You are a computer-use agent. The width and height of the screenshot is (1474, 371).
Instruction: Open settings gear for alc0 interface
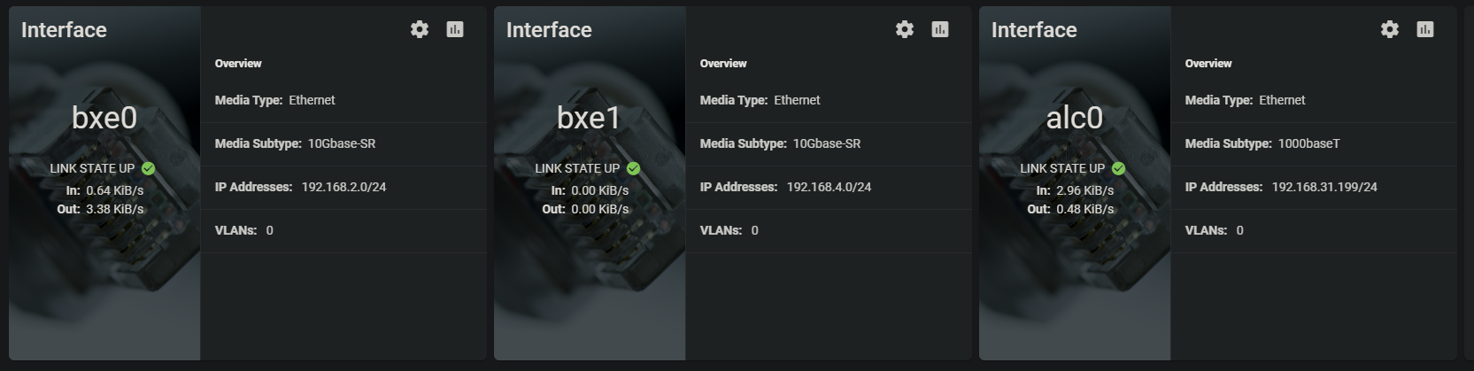point(1390,29)
